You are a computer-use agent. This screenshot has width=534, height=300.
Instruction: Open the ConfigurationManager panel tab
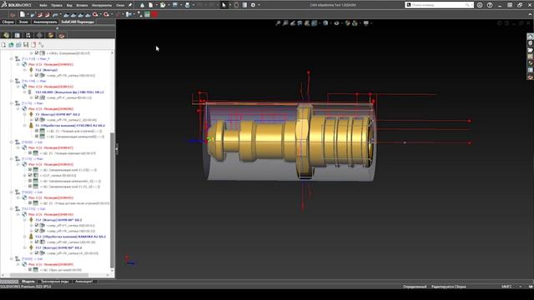[28, 35]
